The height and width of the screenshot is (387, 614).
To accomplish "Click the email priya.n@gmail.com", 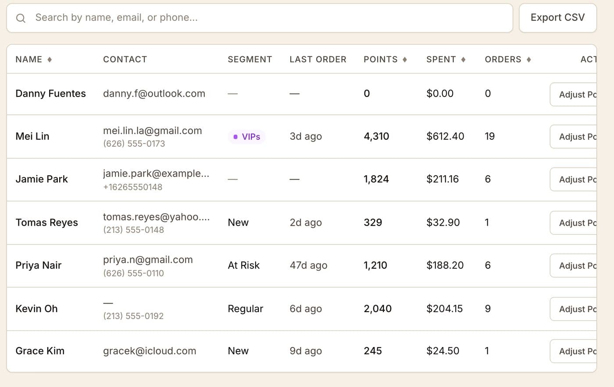I will [x=148, y=259].
